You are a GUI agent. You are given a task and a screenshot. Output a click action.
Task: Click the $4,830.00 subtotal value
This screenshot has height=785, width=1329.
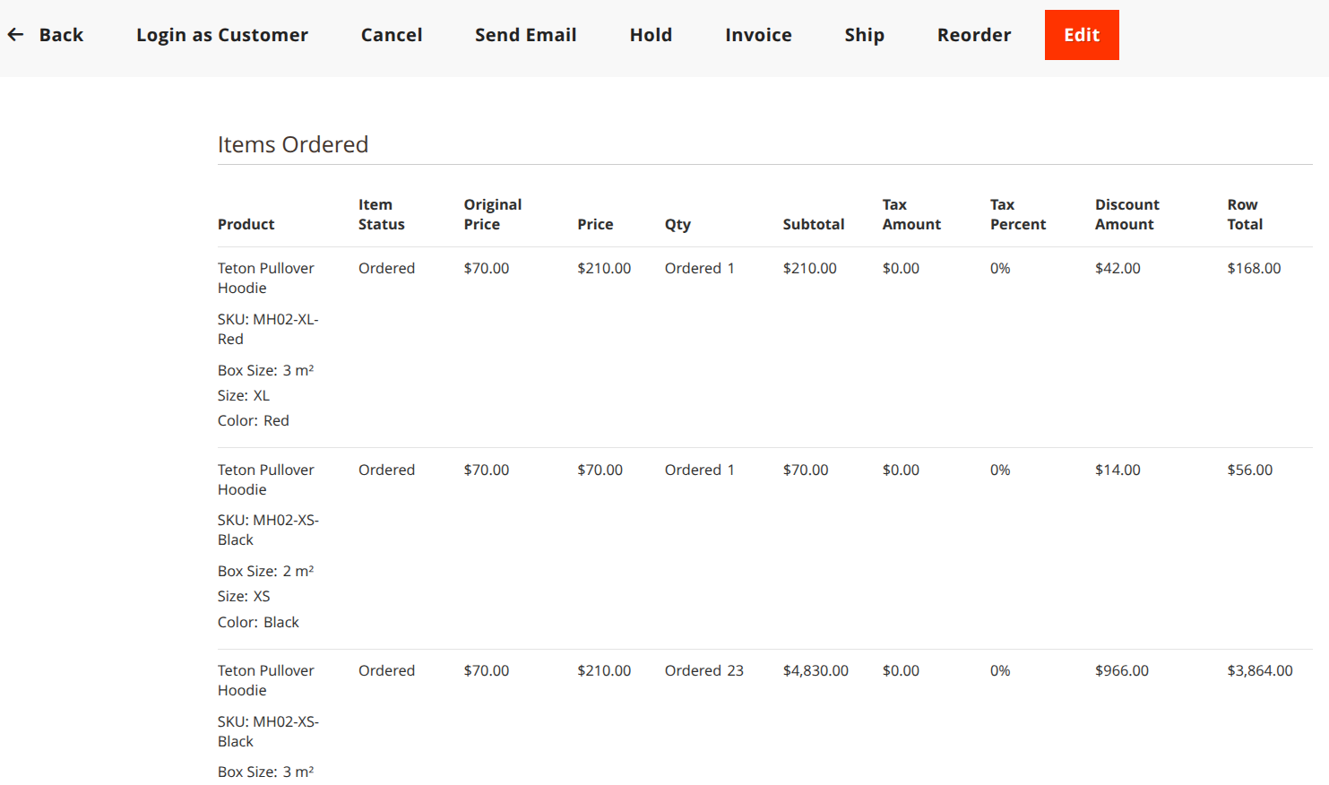click(x=816, y=670)
